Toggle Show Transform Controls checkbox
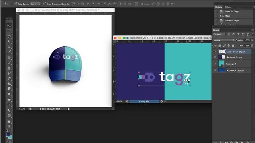Screen dimensions: 255x143 (44, 4)
